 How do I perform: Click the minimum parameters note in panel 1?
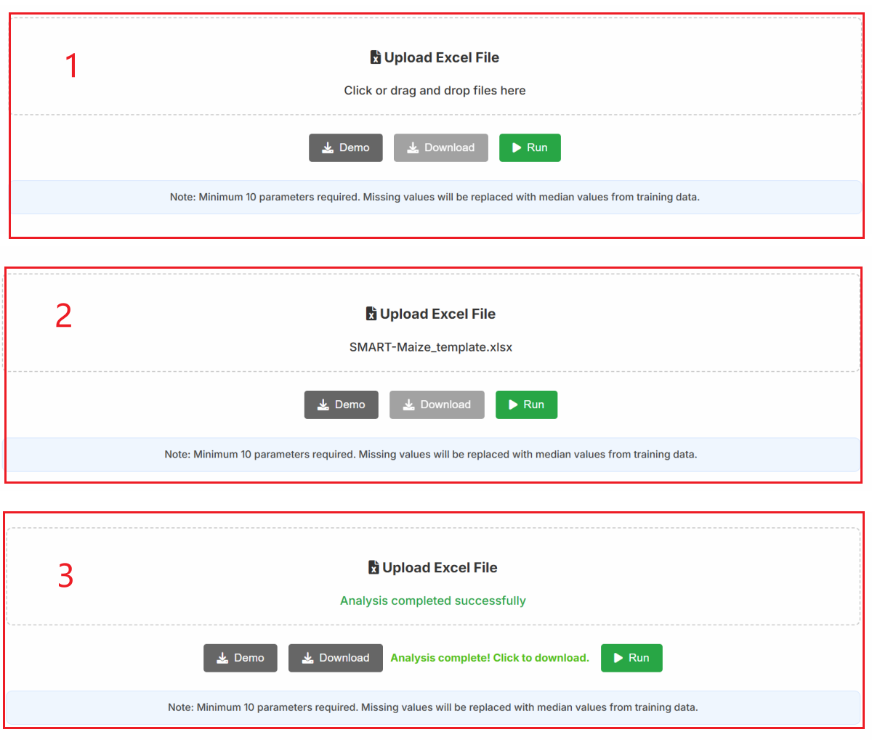(435, 197)
